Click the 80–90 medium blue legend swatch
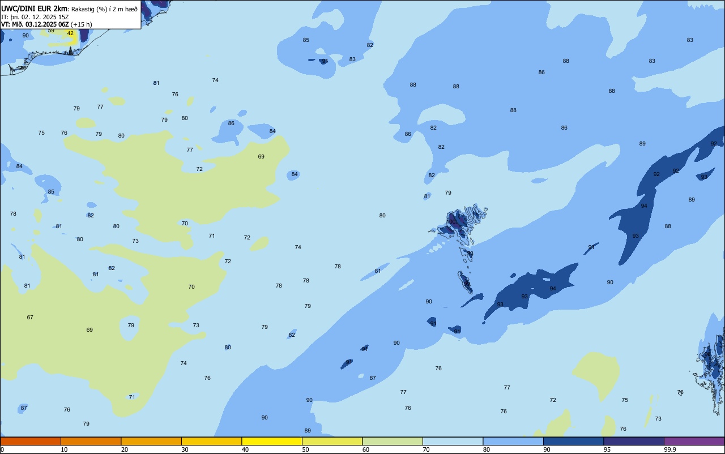 513,441
